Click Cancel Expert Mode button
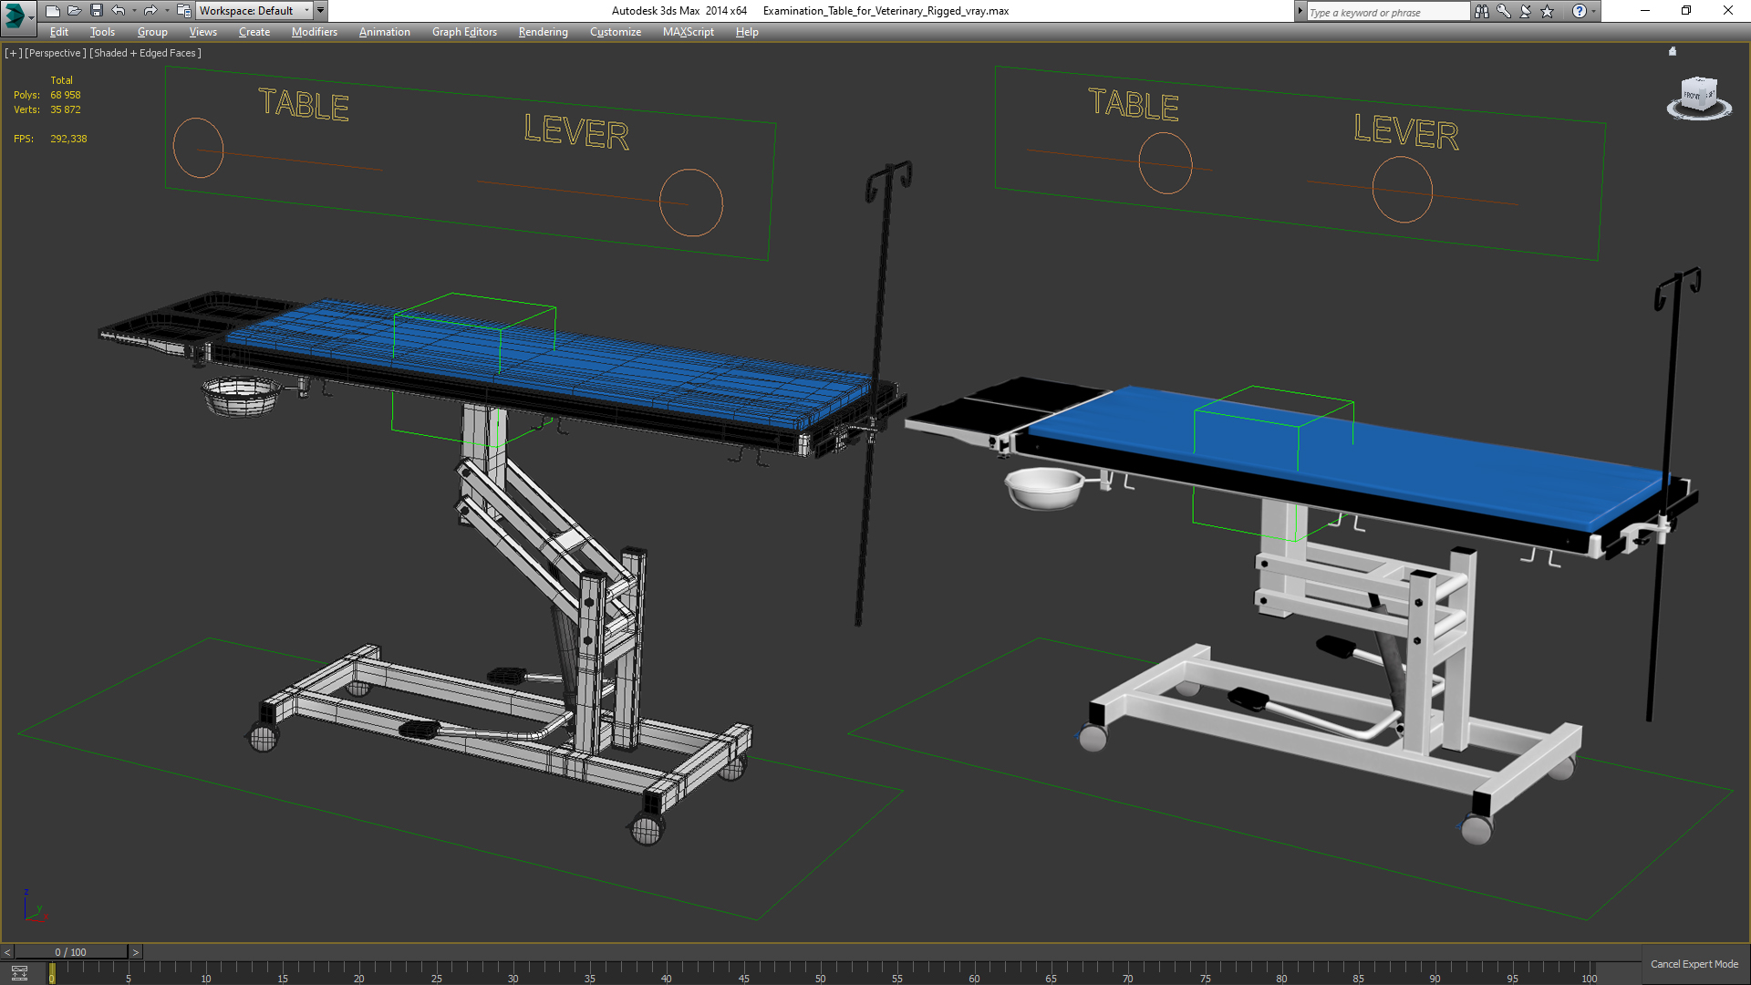This screenshot has width=1751, height=985. (x=1694, y=964)
